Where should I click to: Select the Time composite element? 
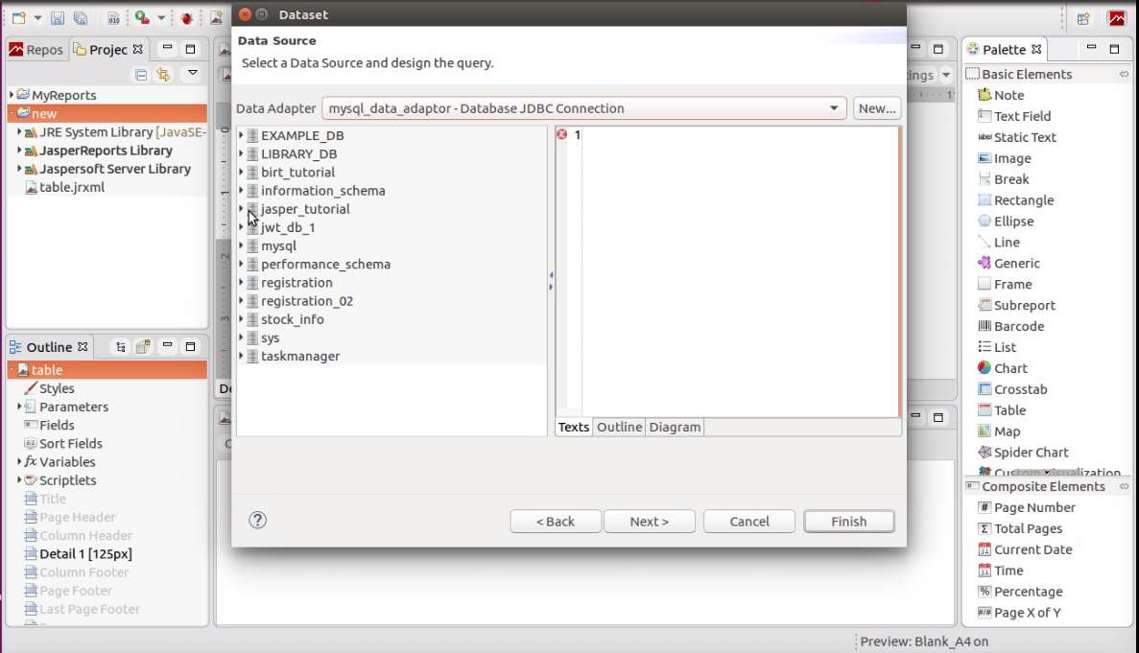coord(1000,571)
